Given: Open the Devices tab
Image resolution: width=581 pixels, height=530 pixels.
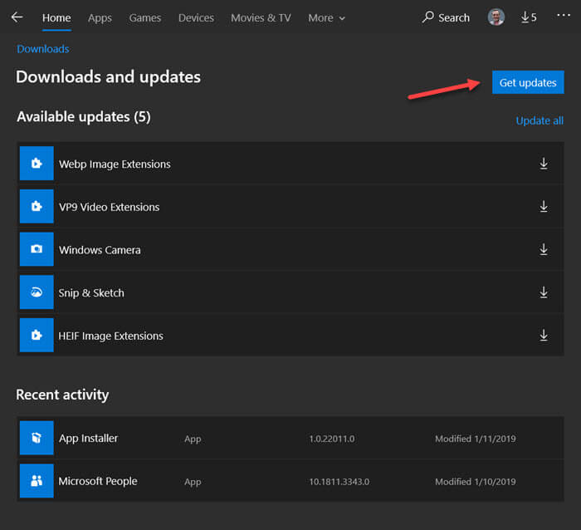Looking at the screenshot, I should [x=196, y=17].
